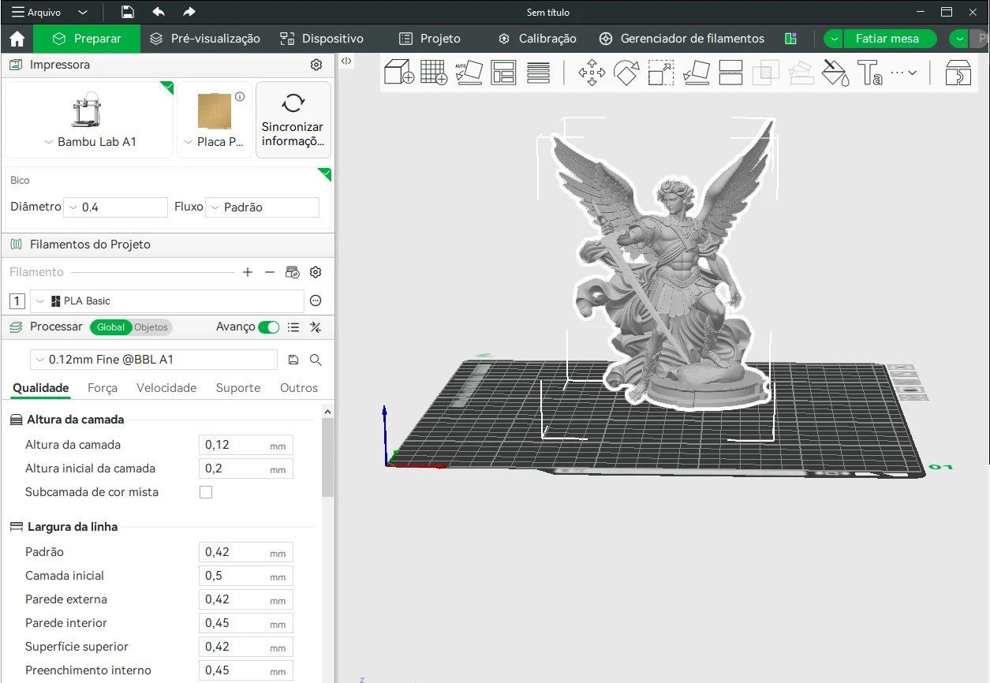Select the Text shape tool
Screen dimensions: 990x683
tap(870, 73)
